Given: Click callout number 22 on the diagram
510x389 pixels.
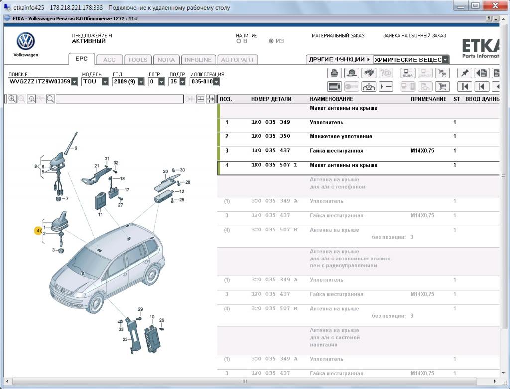Looking at the screenshot, I should click(x=125, y=339).
